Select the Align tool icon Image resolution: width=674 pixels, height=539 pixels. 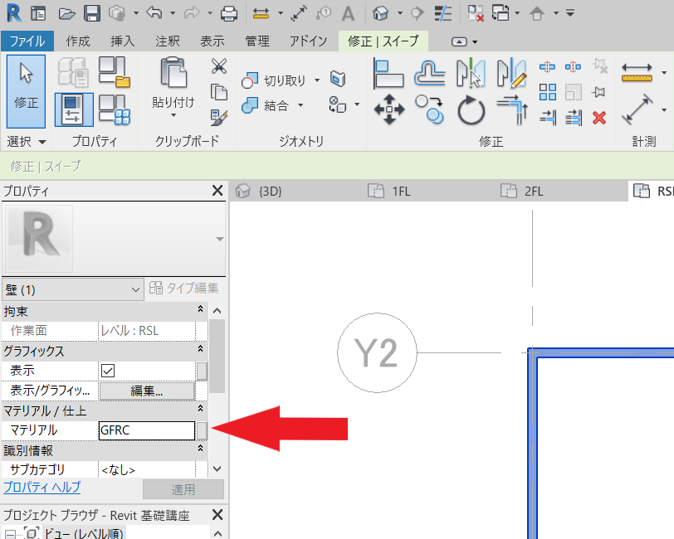click(388, 74)
